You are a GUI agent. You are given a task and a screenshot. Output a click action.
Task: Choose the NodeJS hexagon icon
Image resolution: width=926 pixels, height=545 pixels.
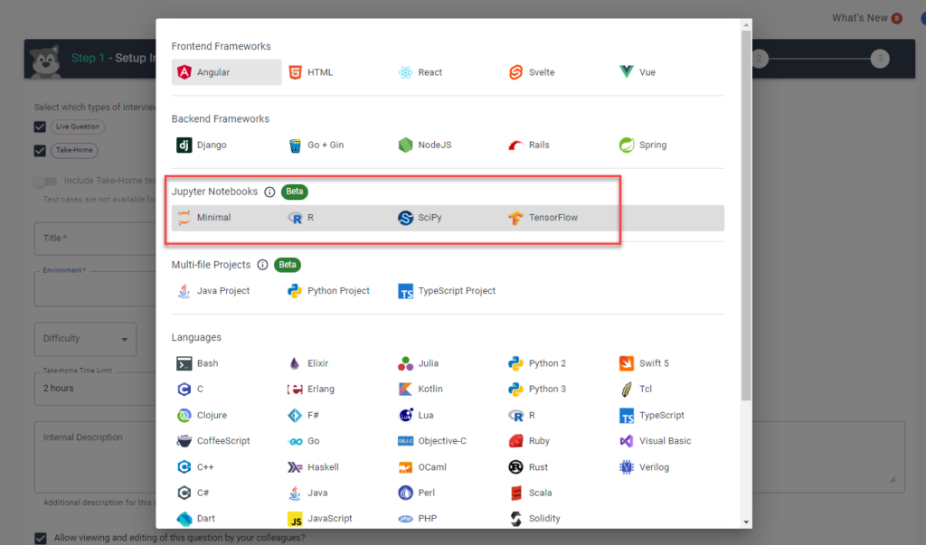(x=405, y=145)
